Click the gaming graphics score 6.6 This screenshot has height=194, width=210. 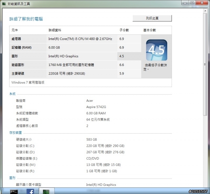(x=122, y=65)
